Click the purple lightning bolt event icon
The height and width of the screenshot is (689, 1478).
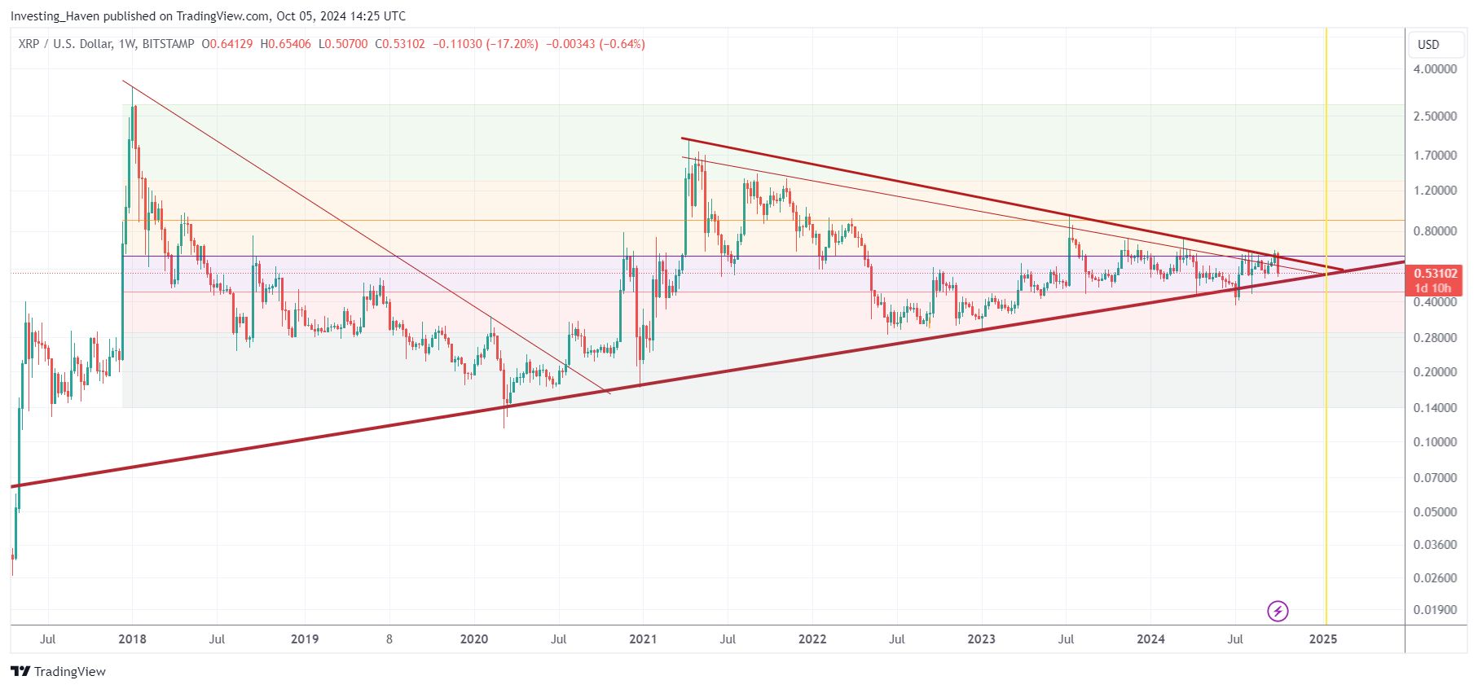[1278, 611]
